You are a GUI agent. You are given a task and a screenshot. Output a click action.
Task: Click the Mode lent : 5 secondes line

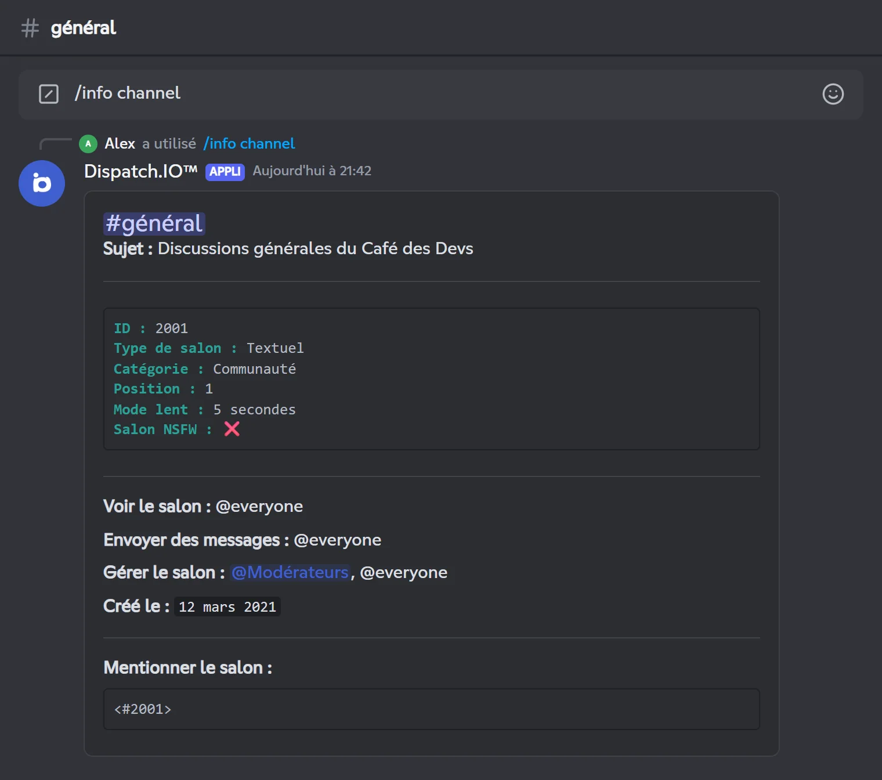pos(205,410)
